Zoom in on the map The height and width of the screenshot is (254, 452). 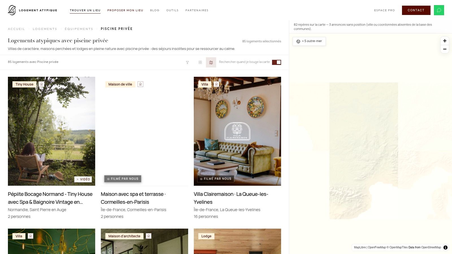[x=445, y=41]
